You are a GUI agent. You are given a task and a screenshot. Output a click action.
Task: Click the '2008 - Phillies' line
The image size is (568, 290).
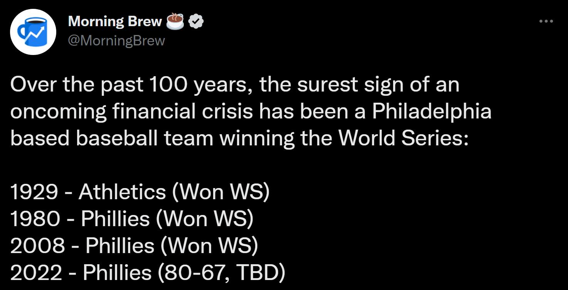82,246
